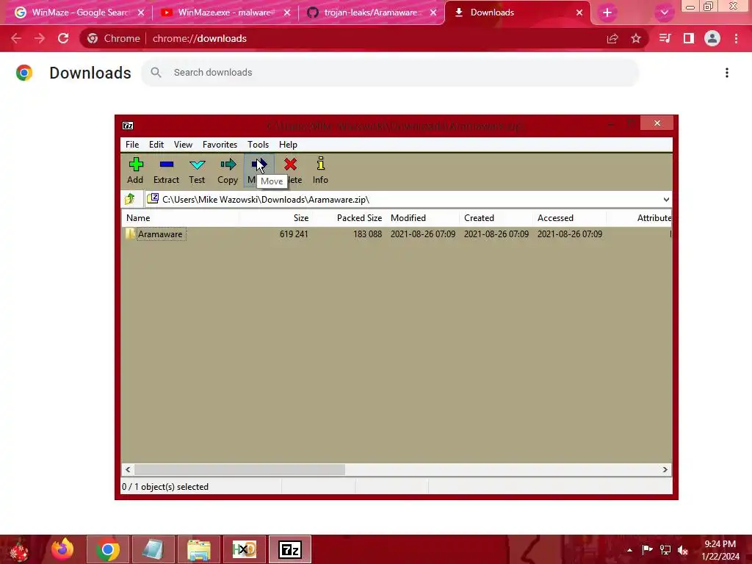Click the Aramaware folder icon
The image size is (752, 564).
pos(130,234)
